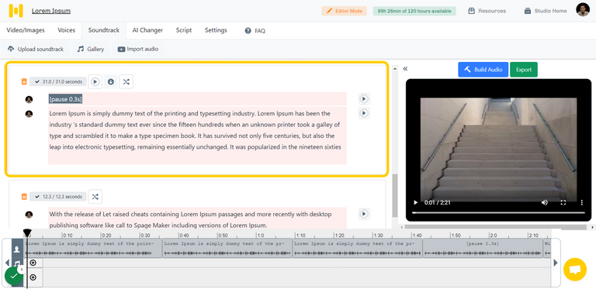Open the Lorem Ipsum project title link
The width and height of the screenshot is (596, 289).
pos(51,11)
